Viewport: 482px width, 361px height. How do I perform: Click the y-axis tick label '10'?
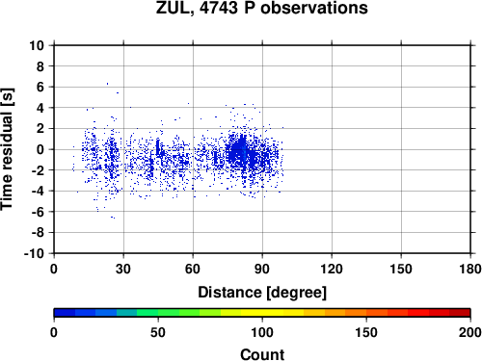[37, 45]
